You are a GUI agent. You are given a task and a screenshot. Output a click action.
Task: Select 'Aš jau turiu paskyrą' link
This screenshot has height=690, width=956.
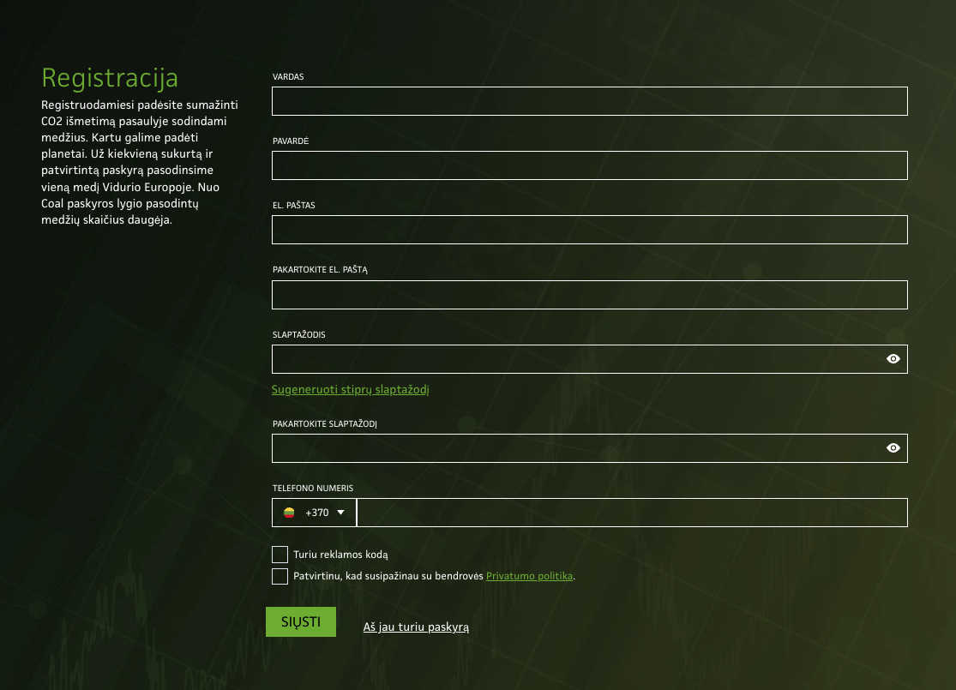coord(416,627)
